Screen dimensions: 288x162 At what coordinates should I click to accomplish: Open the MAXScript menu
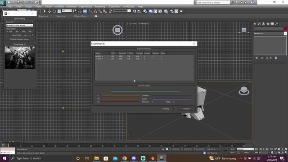[129, 7]
